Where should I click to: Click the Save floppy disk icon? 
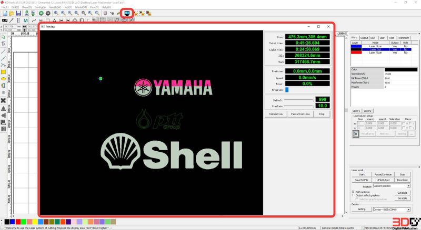coord(18,13)
